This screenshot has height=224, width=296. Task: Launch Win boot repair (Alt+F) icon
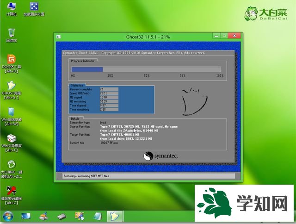tap(12, 143)
